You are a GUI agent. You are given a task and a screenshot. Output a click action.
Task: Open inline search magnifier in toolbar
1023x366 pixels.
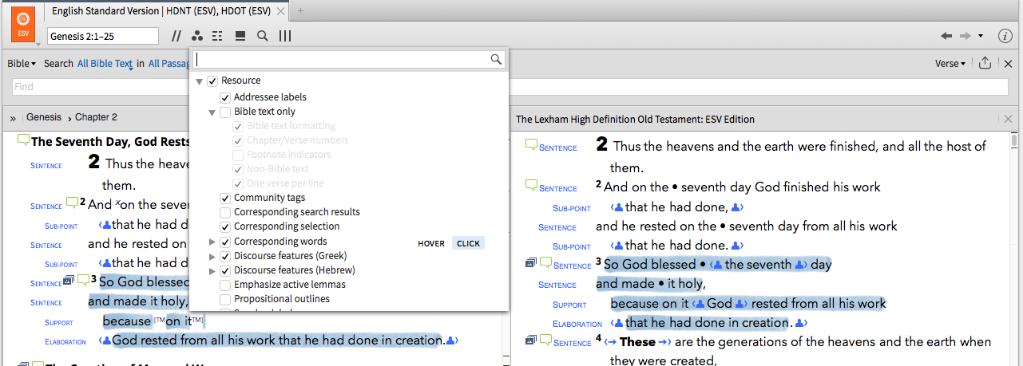click(x=263, y=36)
